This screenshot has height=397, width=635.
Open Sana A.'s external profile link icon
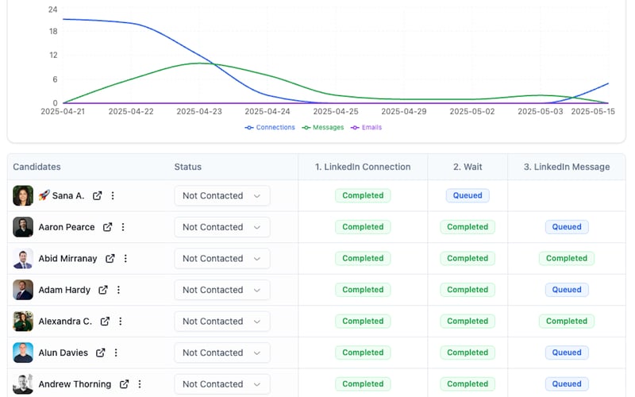tap(98, 195)
